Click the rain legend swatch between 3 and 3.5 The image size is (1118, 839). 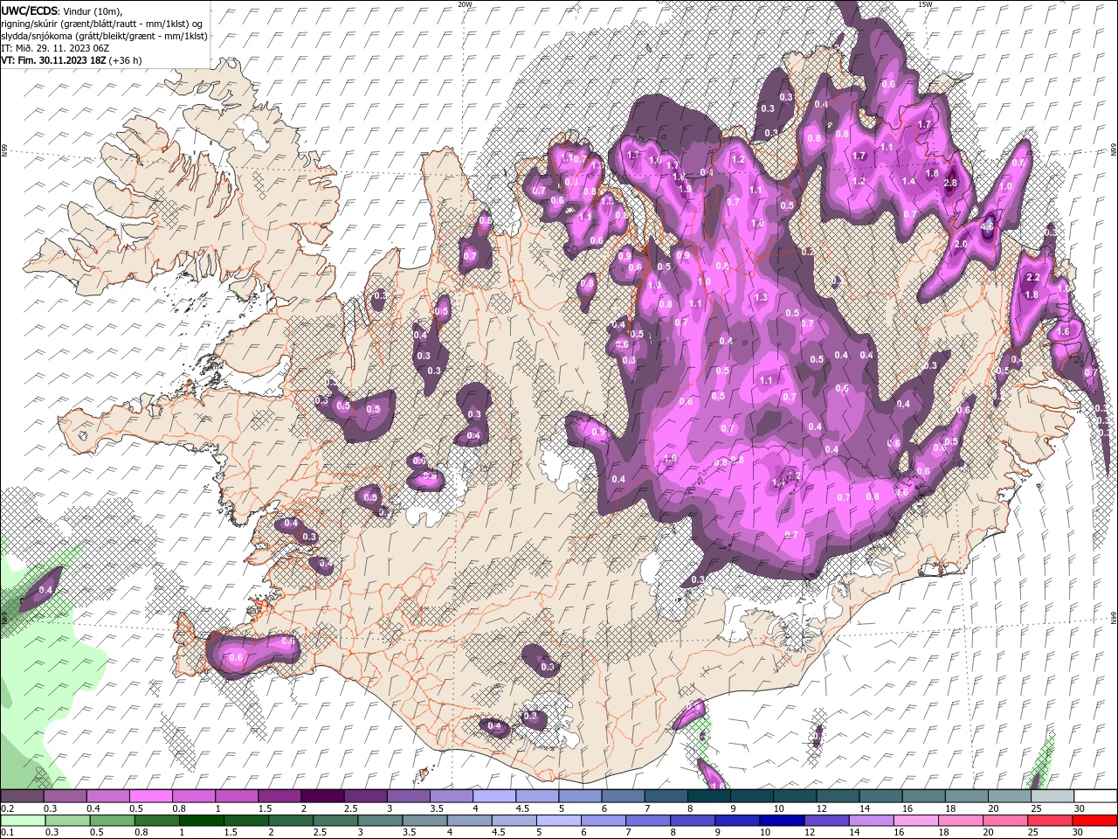[x=381, y=821]
